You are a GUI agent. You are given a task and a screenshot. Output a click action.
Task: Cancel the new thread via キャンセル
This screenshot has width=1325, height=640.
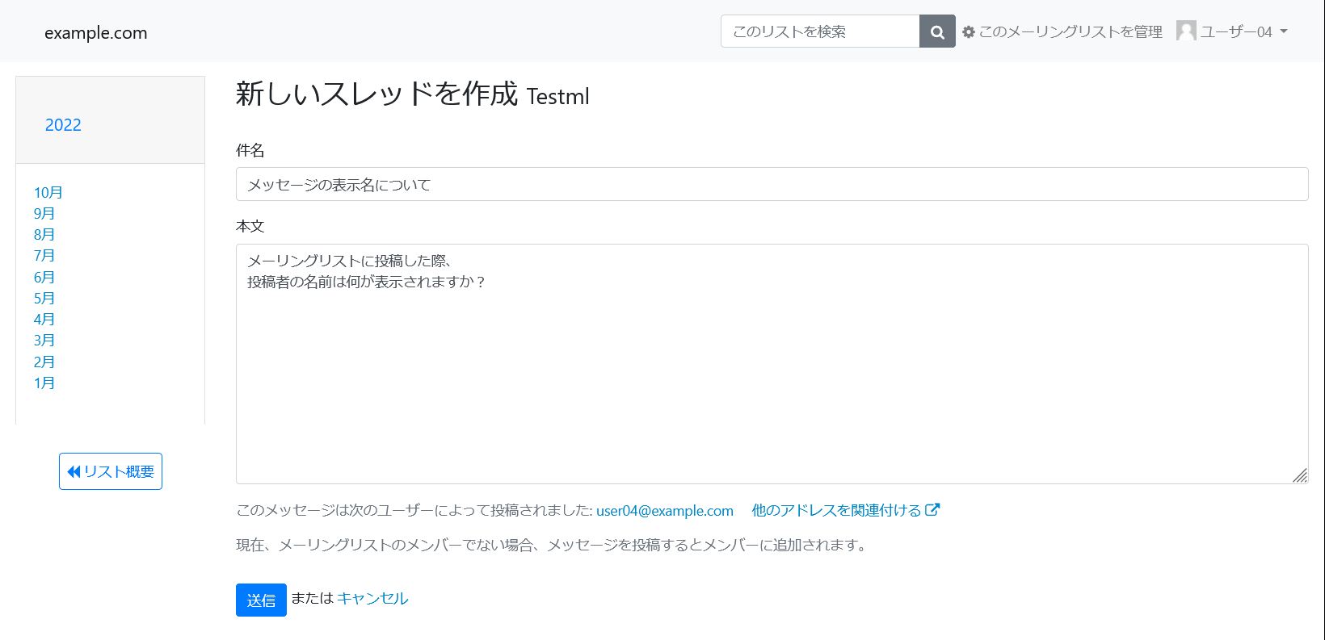(x=372, y=598)
